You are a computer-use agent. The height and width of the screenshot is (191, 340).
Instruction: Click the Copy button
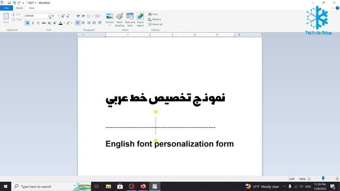[x=16, y=19]
